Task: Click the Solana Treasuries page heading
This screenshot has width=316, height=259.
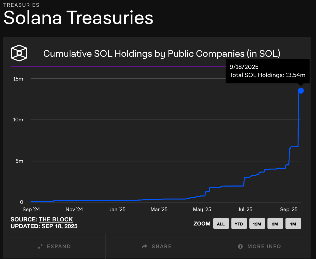Action: tap(78, 18)
